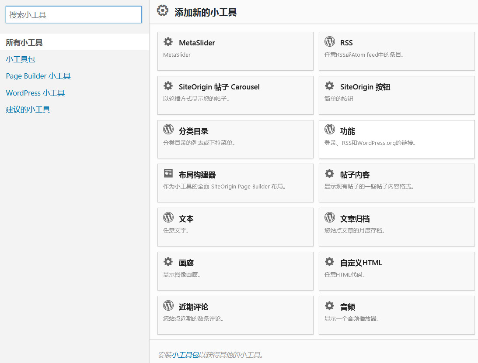The height and width of the screenshot is (363, 478).
Task: Add the 分类目录 widget title
Action: coord(194,131)
